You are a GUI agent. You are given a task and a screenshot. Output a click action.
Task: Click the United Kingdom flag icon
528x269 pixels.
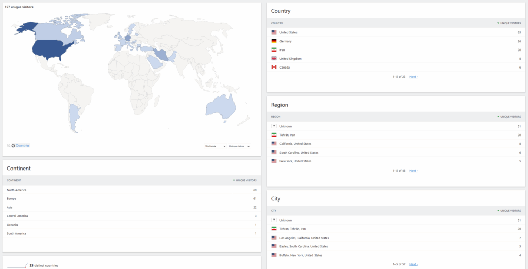click(274, 59)
